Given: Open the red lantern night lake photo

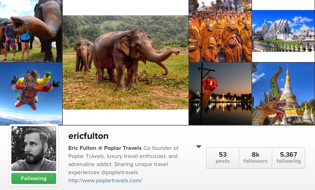Looking at the screenshot, I should tap(220, 94).
